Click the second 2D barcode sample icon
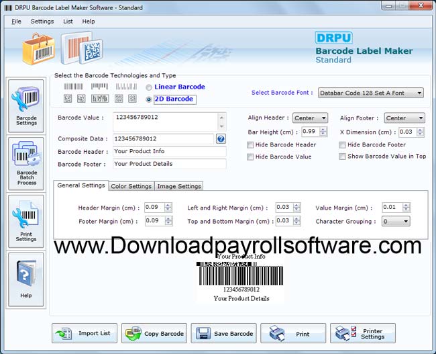Image resolution: width=436 pixels, height=354 pixels. [x=81, y=98]
